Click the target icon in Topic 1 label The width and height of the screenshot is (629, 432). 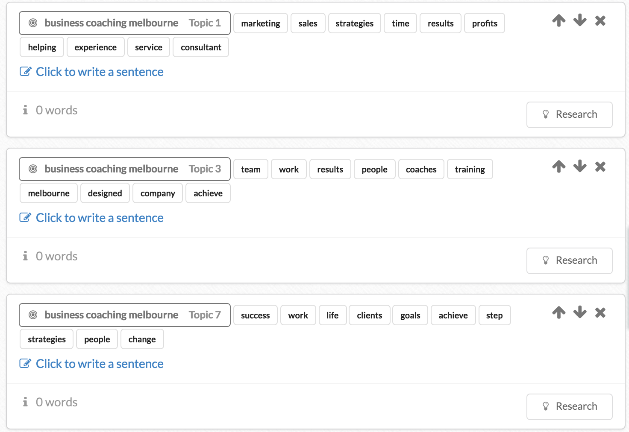pos(33,23)
